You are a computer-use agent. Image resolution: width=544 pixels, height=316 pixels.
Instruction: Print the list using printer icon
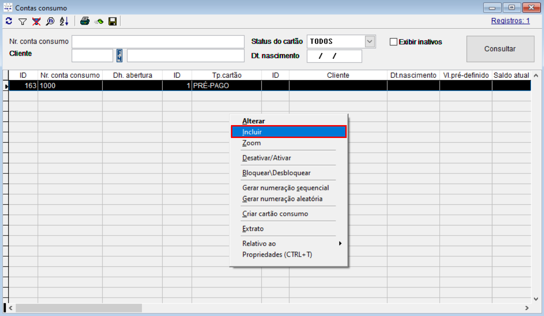point(85,21)
